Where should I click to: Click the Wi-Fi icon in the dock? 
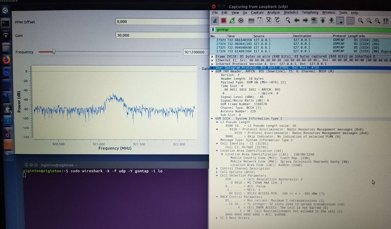[6, 35]
